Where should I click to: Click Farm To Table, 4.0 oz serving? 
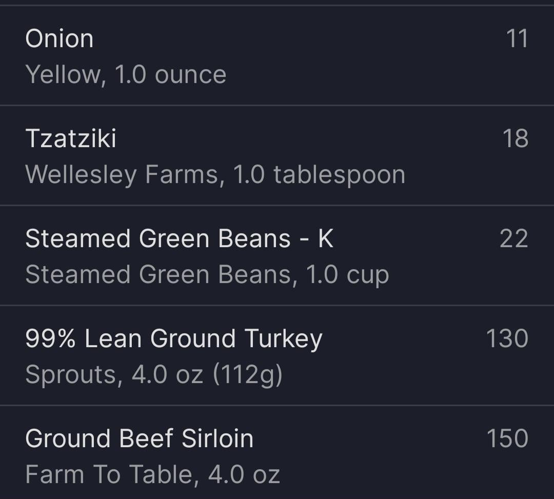pyautogui.click(x=152, y=475)
